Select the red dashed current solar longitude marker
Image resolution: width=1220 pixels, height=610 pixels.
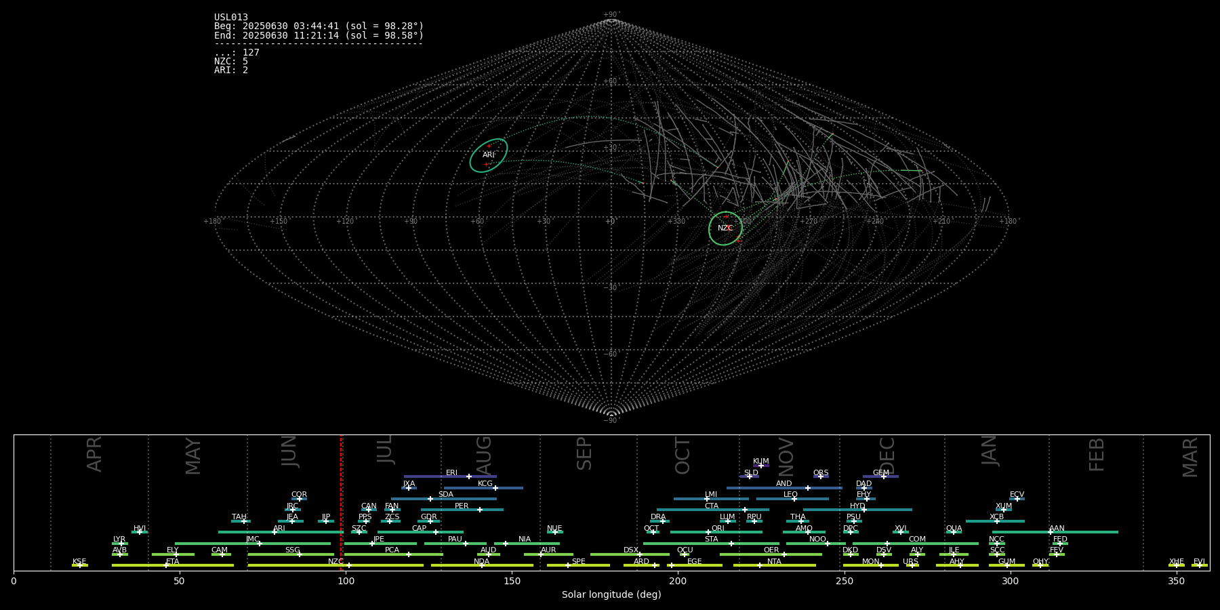coord(341,502)
